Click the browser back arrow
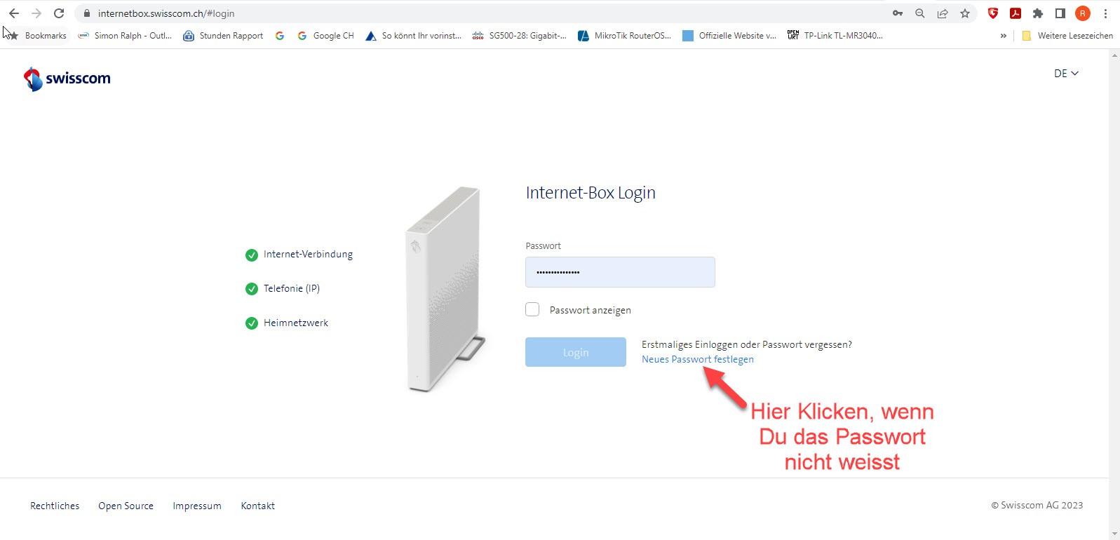1120x540 pixels. [x=14, y=13]
